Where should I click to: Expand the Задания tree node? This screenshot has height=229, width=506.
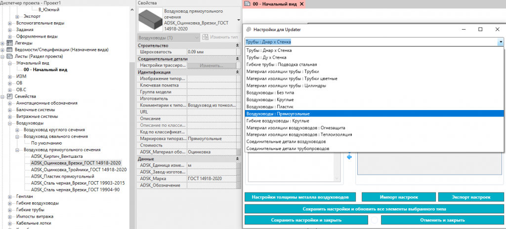pyautogui.click(x=10, y=30)
